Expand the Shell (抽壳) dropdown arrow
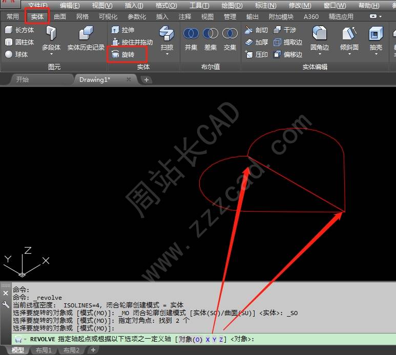396x355 pixels. [x=376, y=54]
